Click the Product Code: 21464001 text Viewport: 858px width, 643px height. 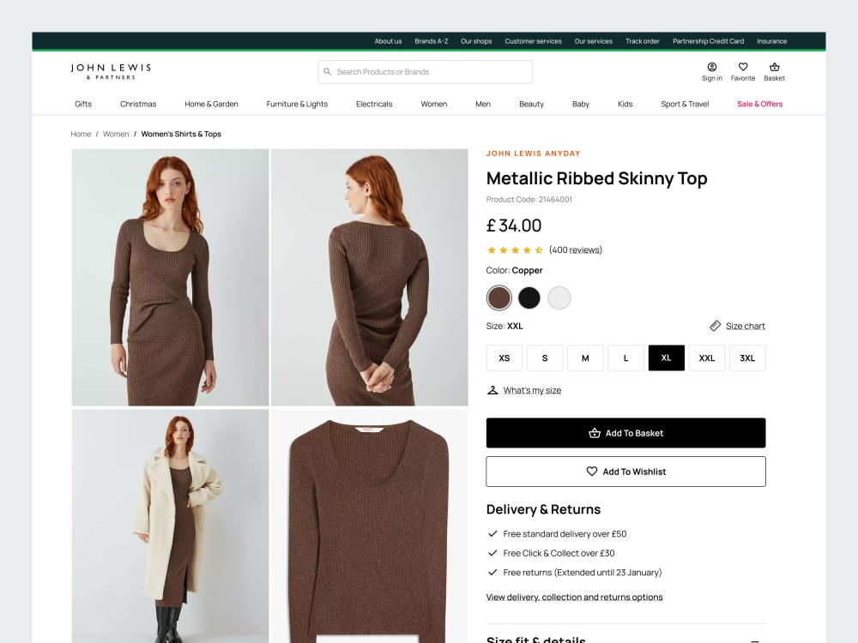point(529,200)
